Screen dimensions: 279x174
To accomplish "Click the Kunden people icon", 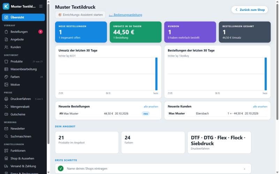I will point(6,47).
